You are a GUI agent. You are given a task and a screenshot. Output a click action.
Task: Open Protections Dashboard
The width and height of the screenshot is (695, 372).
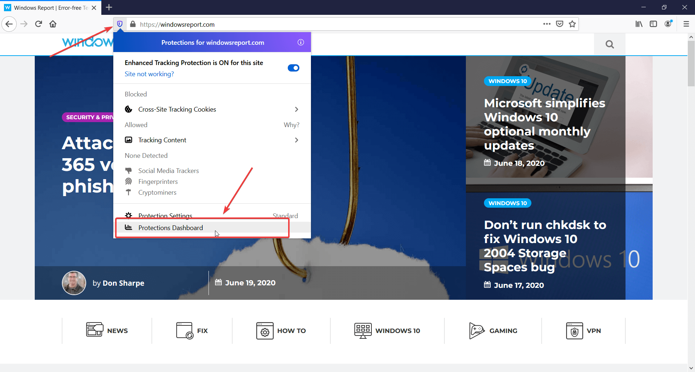point(212,228)
